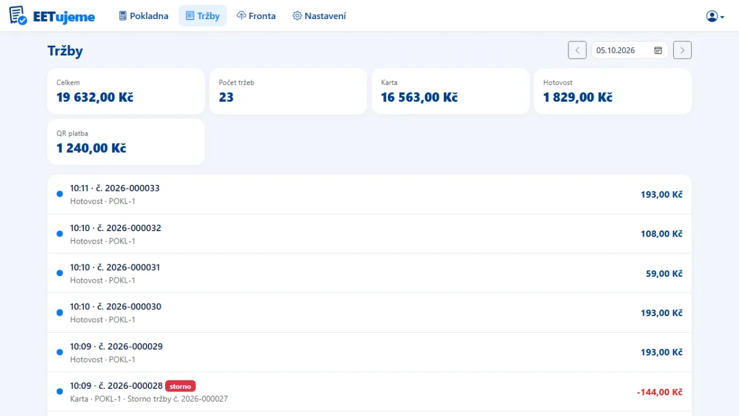Open receipt č. 2026-000033
Image resolution: width=739 pixels, height=416 pixels.
point(369,194)
